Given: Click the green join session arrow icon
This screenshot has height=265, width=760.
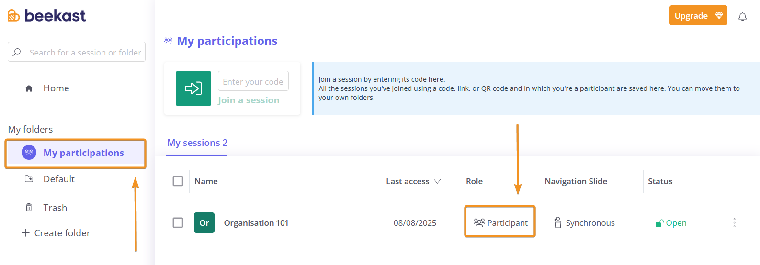Looking at the screenshot, I should [x=193, y=88].
